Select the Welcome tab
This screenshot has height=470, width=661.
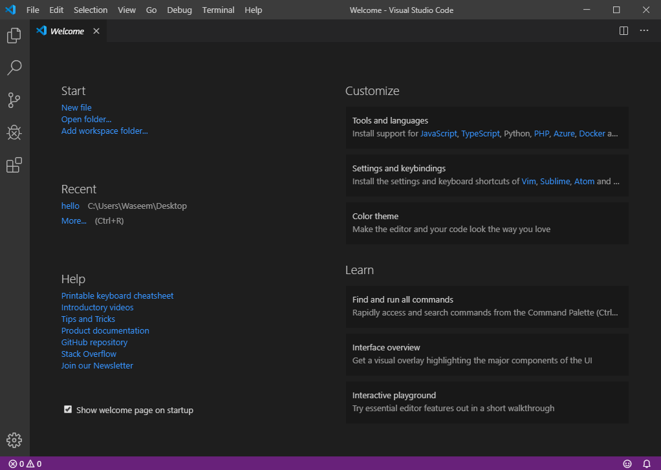[x=68, y=31]
